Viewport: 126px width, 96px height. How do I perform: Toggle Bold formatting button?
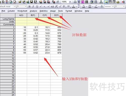click(x=29, y=7)
